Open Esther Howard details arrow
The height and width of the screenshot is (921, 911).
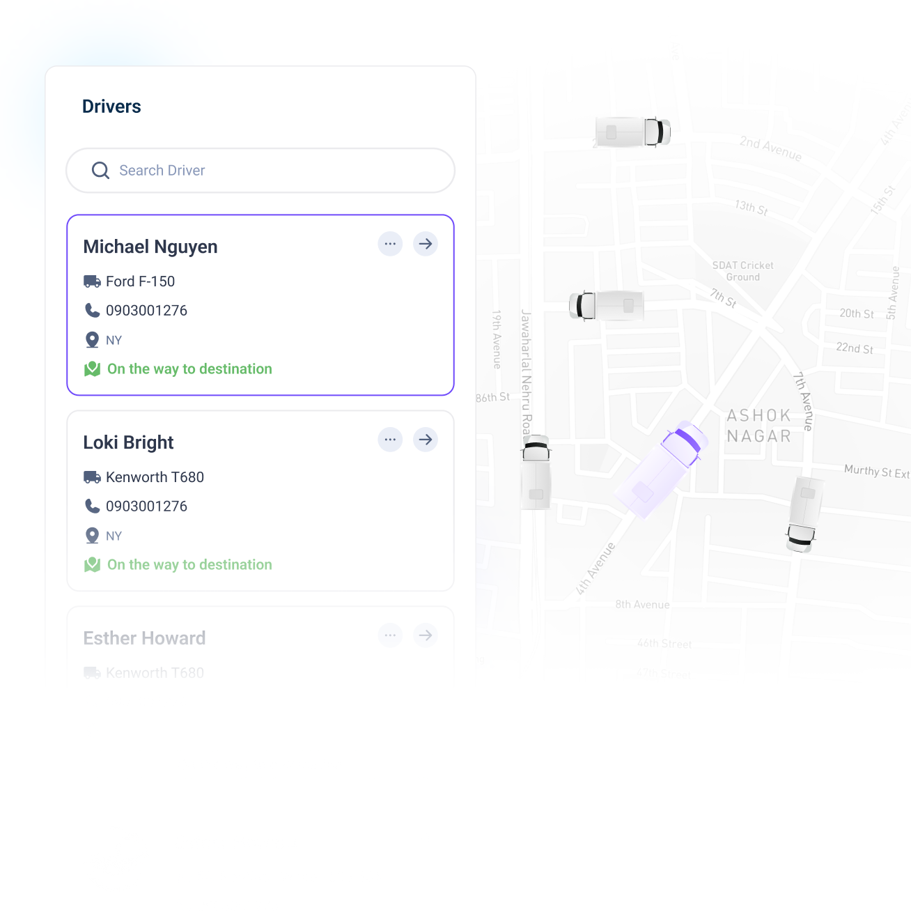pyautogui.click(x=426, y=635)
